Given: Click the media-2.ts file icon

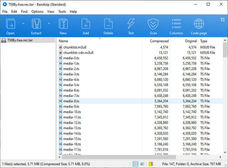Looking at the screenshot, I should (61, 69).
